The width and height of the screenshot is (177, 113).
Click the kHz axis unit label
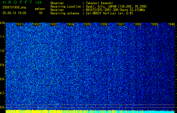pos(3,23)
